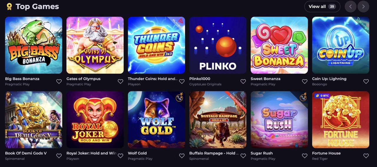Click the Top Games medal icon

point(9,6)
